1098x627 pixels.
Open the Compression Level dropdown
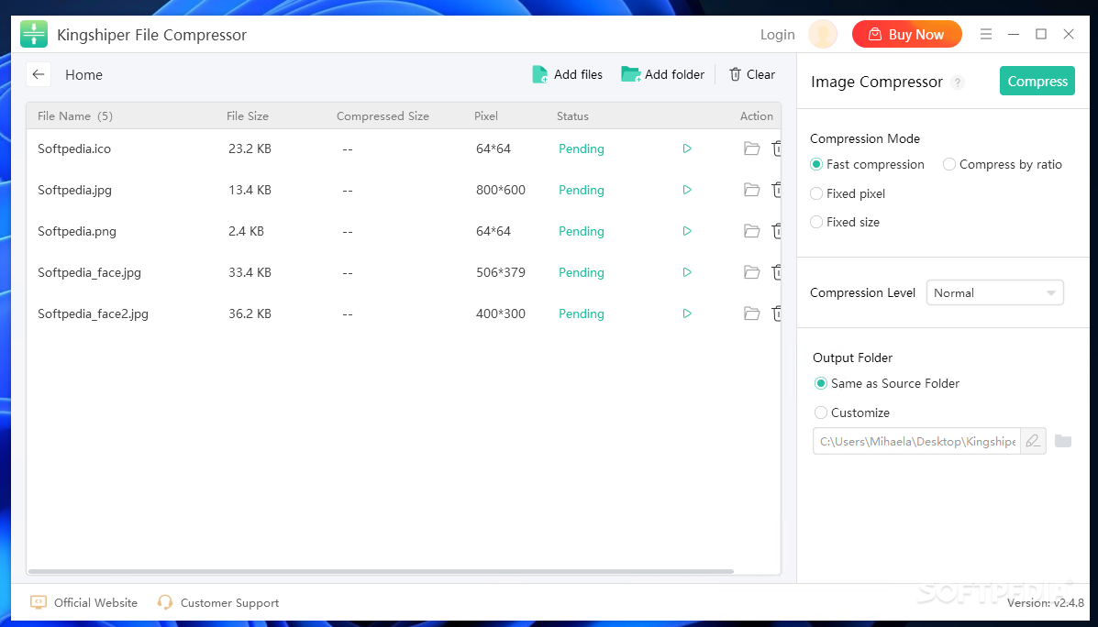pos(994,292)
